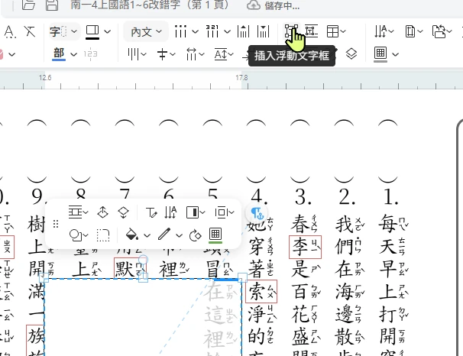
Task: Click the ruler at the 17.8 mark
Action: click(241, 78)
